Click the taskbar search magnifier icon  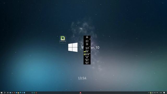5,93
